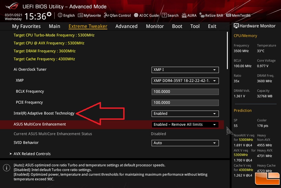Click the vertical scrollbar of settings list
The image size is (281, 188).
point(227,50)
